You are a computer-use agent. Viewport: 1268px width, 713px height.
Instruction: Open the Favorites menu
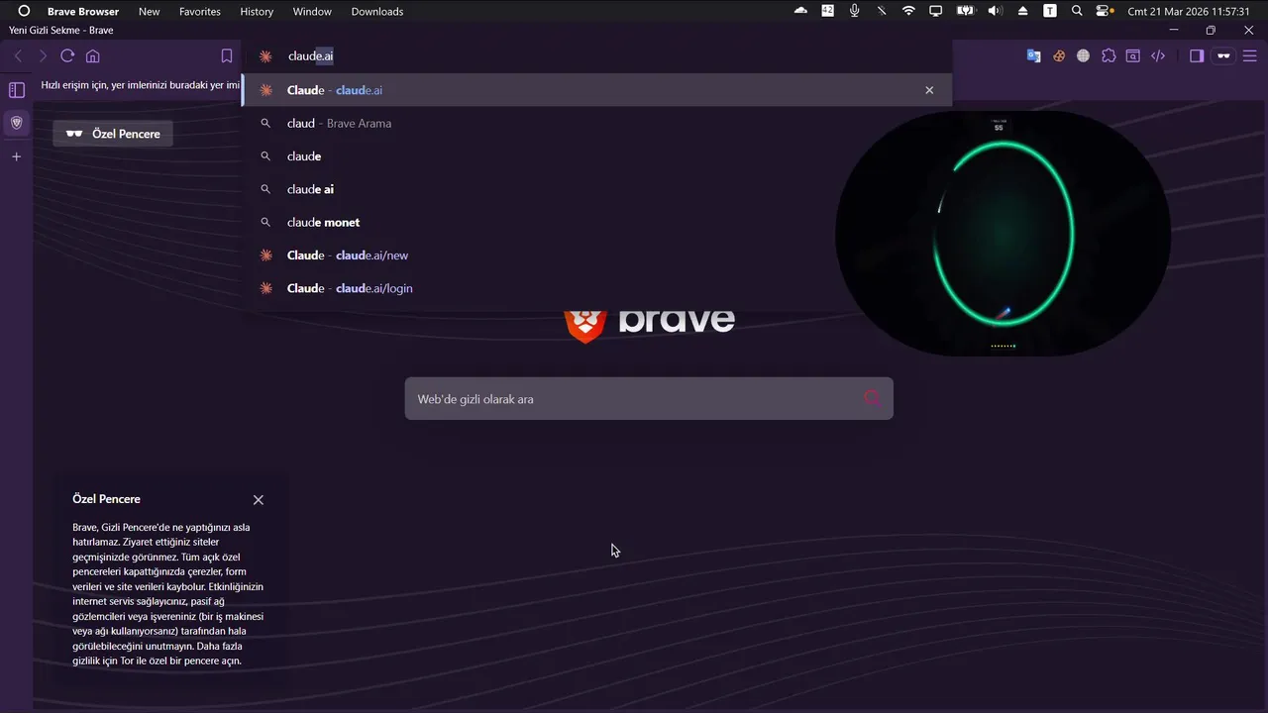tap(200, 12)
